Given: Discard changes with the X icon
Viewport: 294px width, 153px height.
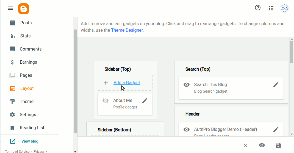Looking at the screenshot, I should [x=245, y=145].
